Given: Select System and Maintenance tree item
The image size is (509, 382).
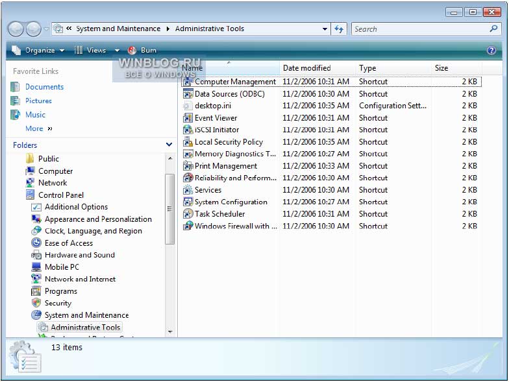Looking at the screenshot, I should coord(86,315).
